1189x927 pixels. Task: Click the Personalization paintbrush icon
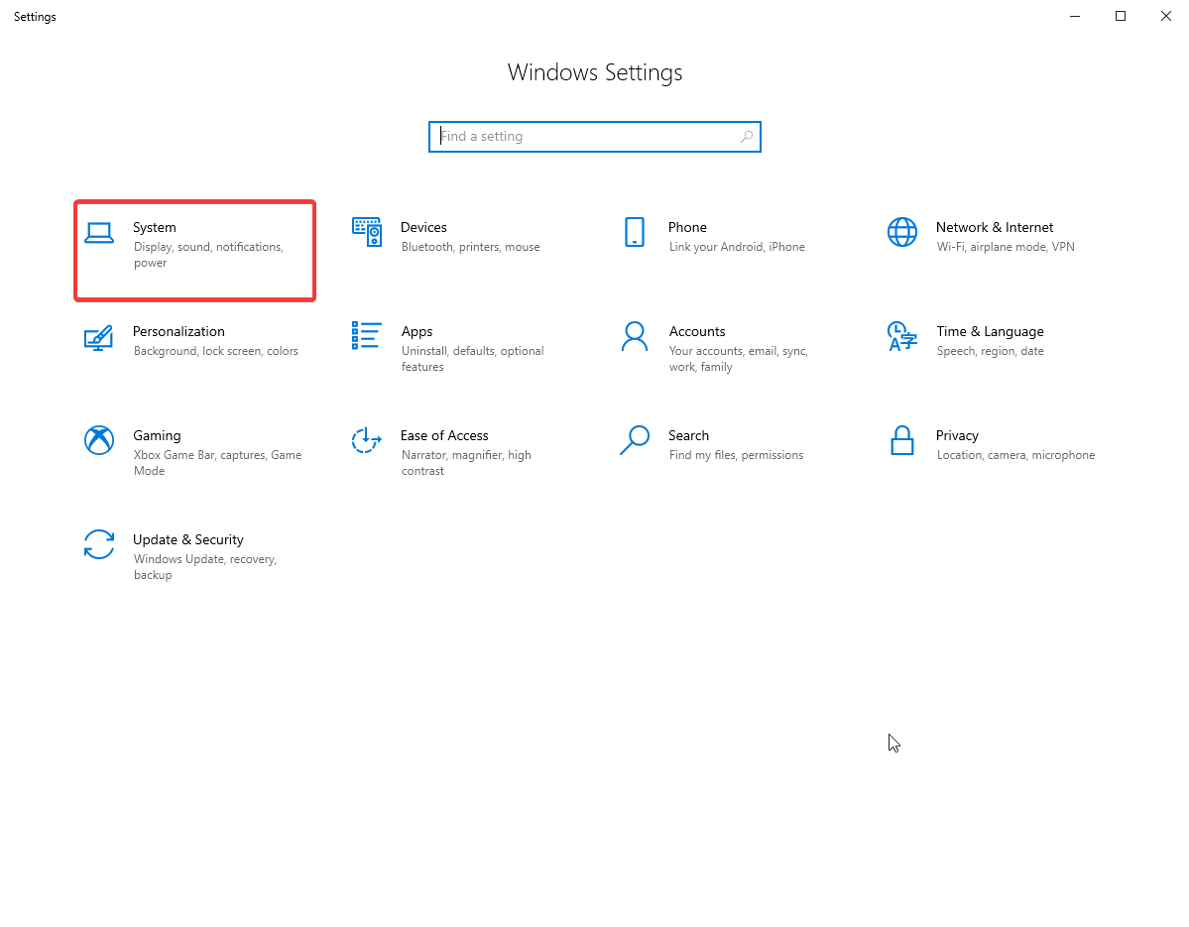tap(99, 337)
